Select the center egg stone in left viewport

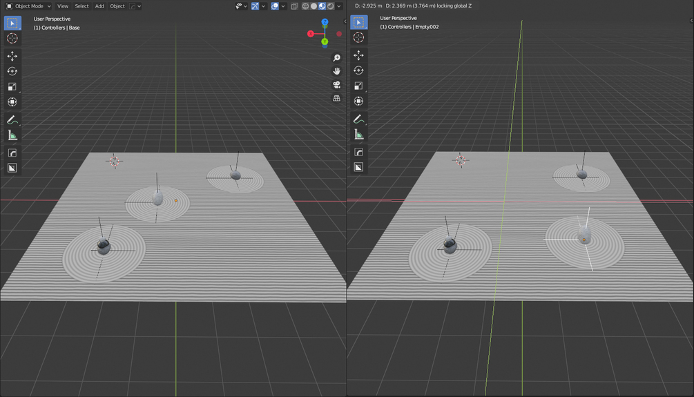tap(157, 198)
